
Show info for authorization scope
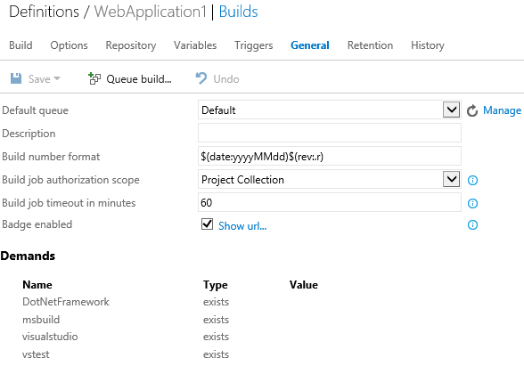tap(472, 180)
